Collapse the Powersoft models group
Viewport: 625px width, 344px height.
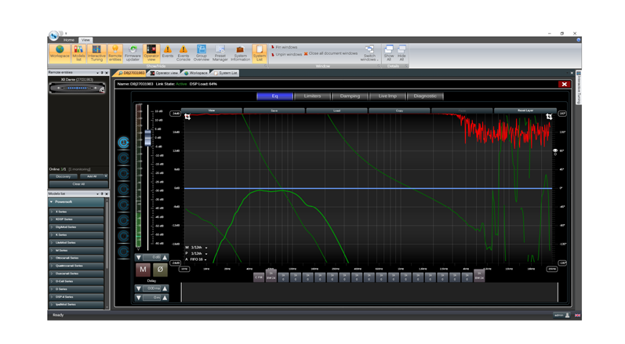[x=52, y=202]
